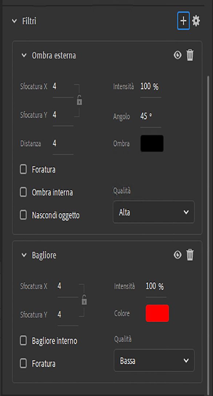Screen dimensions: 213x396
Task: Check the Bagliore interno option
Action: 23,341
